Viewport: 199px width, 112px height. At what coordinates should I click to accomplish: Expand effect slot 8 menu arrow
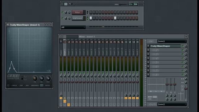[148, 75]
